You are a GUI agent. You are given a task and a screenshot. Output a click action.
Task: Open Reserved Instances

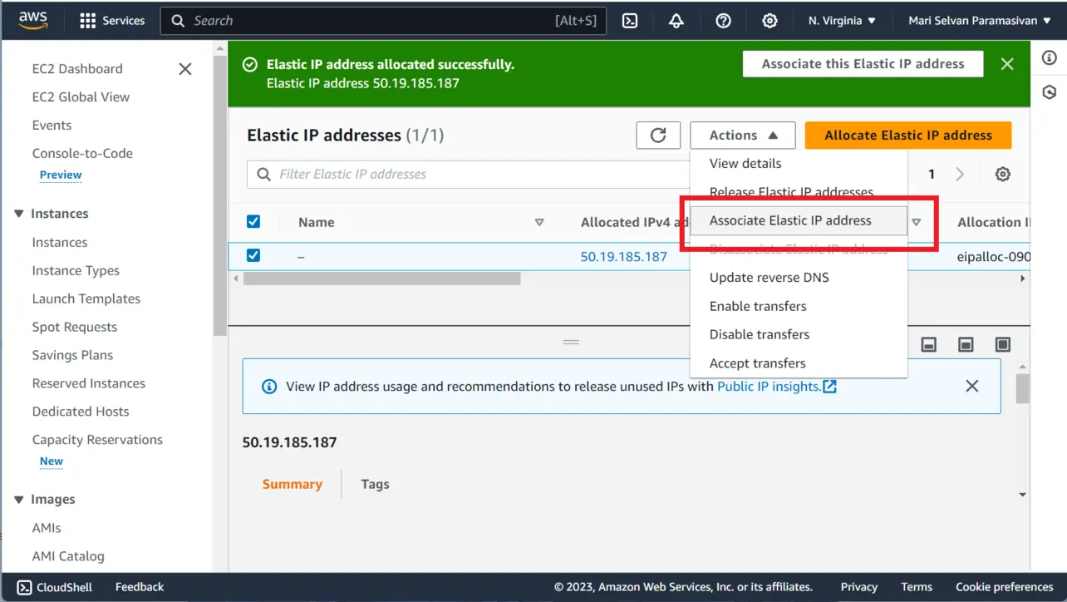89,383
